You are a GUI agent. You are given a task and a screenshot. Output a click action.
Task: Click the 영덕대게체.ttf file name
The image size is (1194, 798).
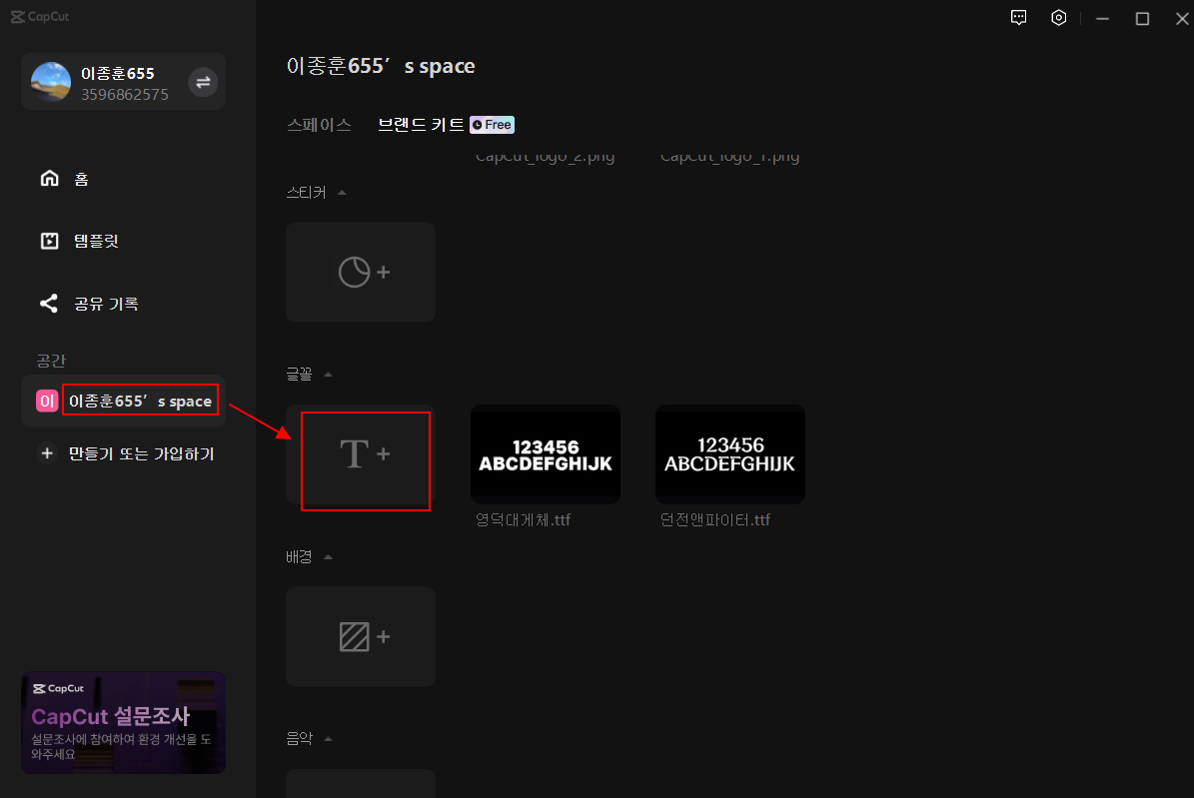click(524, 520)
